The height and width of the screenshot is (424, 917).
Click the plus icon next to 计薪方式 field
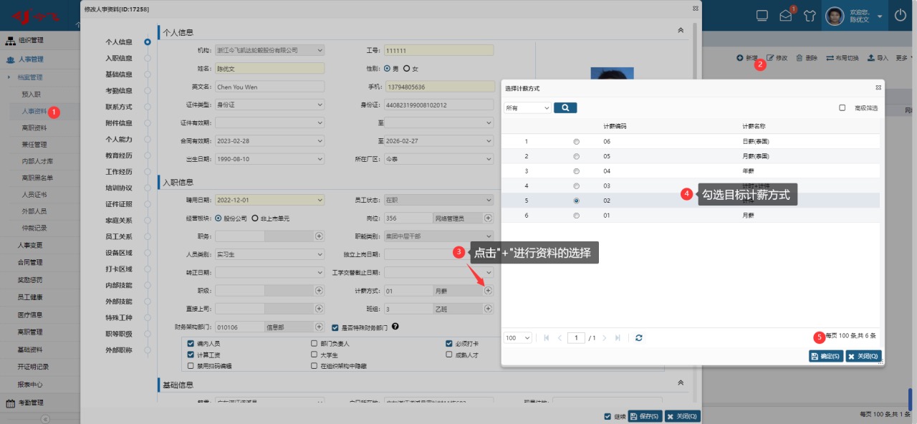488,291
